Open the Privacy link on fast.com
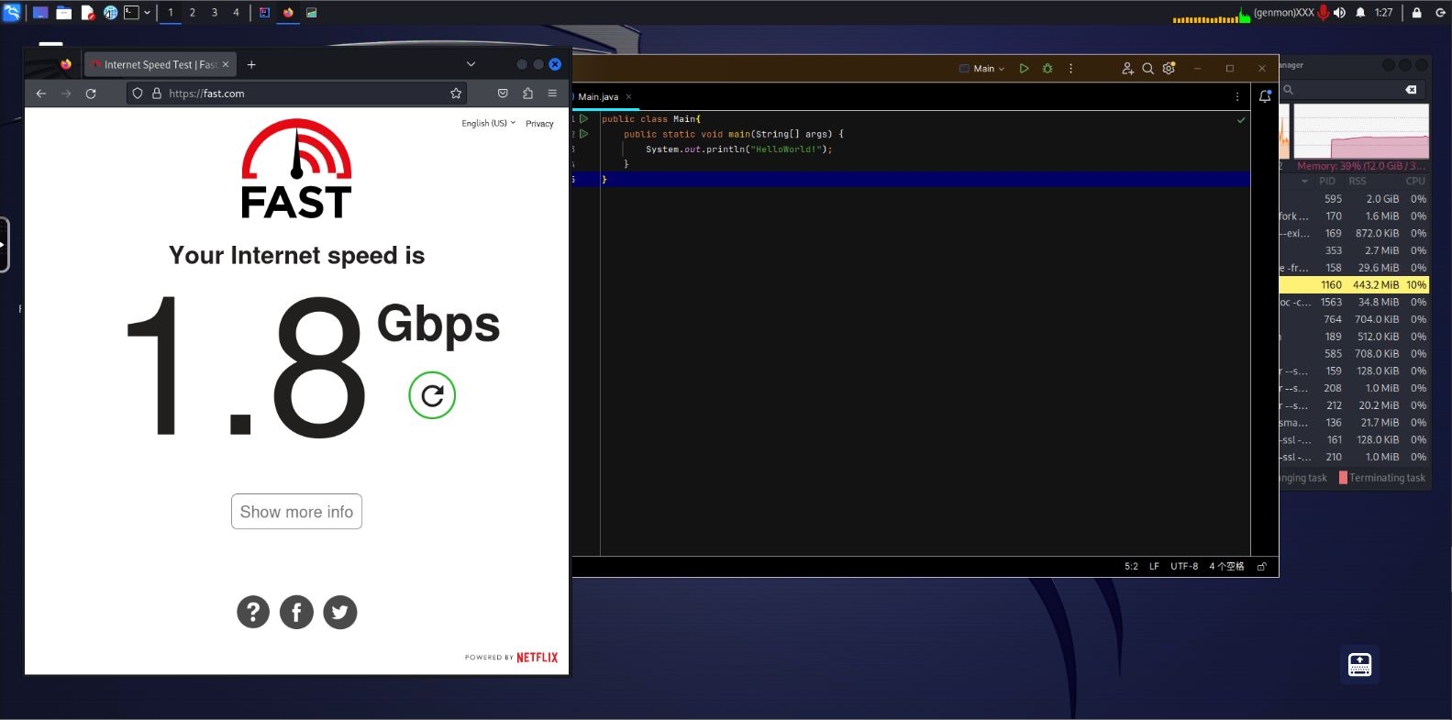 click(539, 124)
